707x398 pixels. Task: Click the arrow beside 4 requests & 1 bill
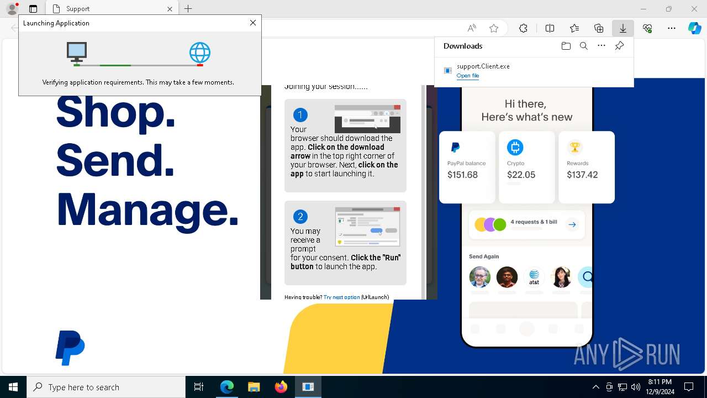click(572, 224)
